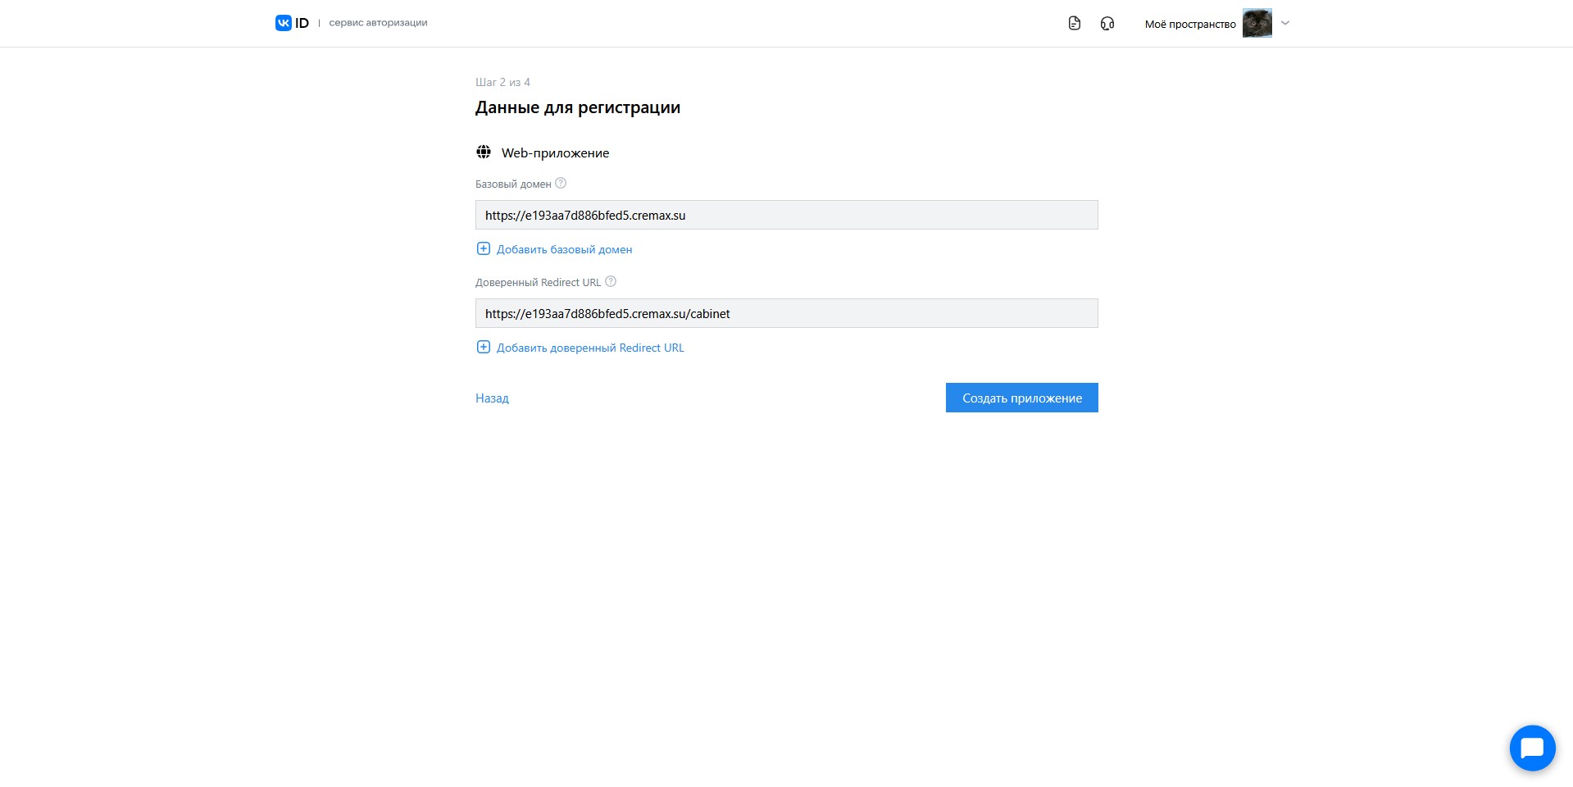Image resolution: width=1573 pixels, height=787 pixels.
Task: Click the user avatar thumbnail
Action: tap(1257, 23)
